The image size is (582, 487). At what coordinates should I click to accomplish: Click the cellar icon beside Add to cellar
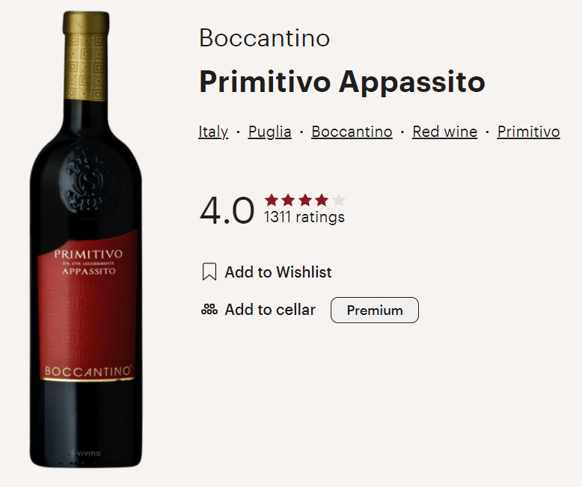[209, 310]
